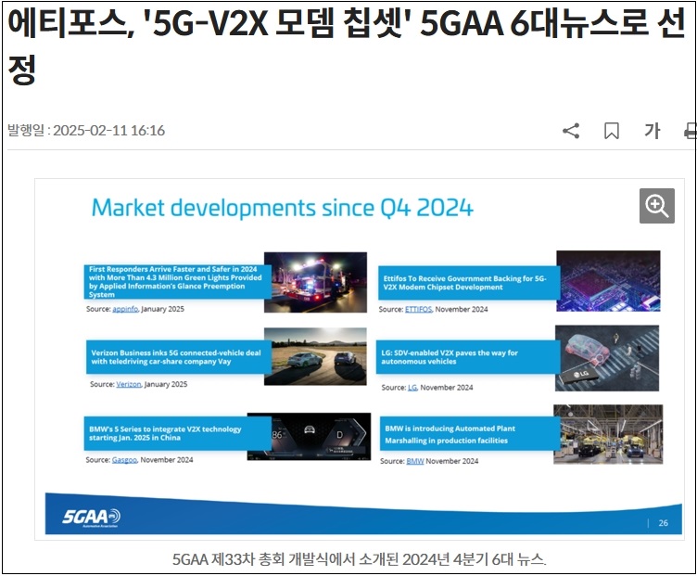Click the fire truck photo thumbnail
Viewport: 697px width, 576px height.
click(316, 282)
